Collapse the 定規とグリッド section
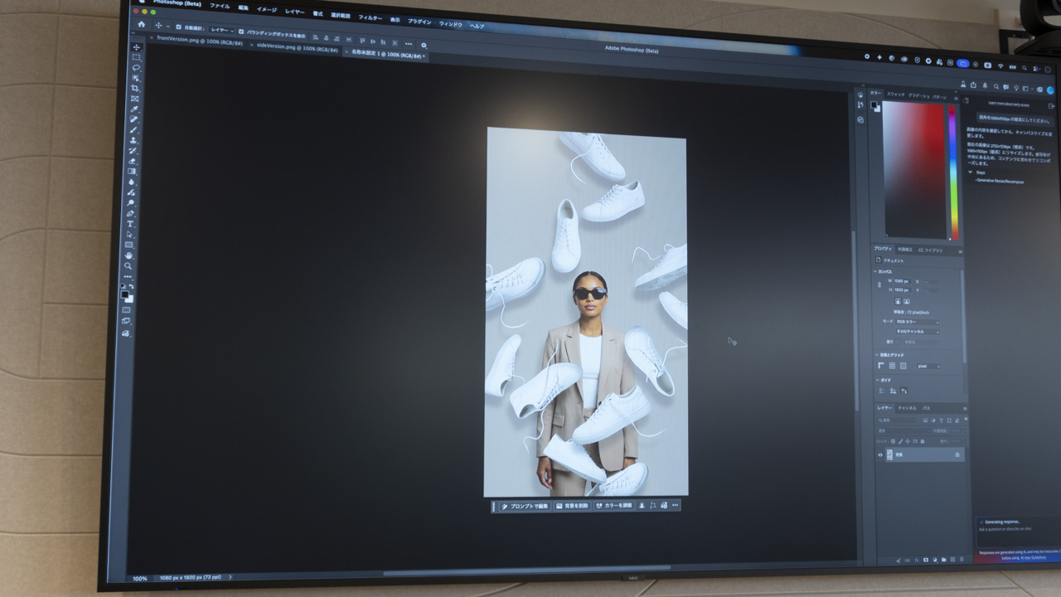The image size is (1061, 597). (875, 355)
